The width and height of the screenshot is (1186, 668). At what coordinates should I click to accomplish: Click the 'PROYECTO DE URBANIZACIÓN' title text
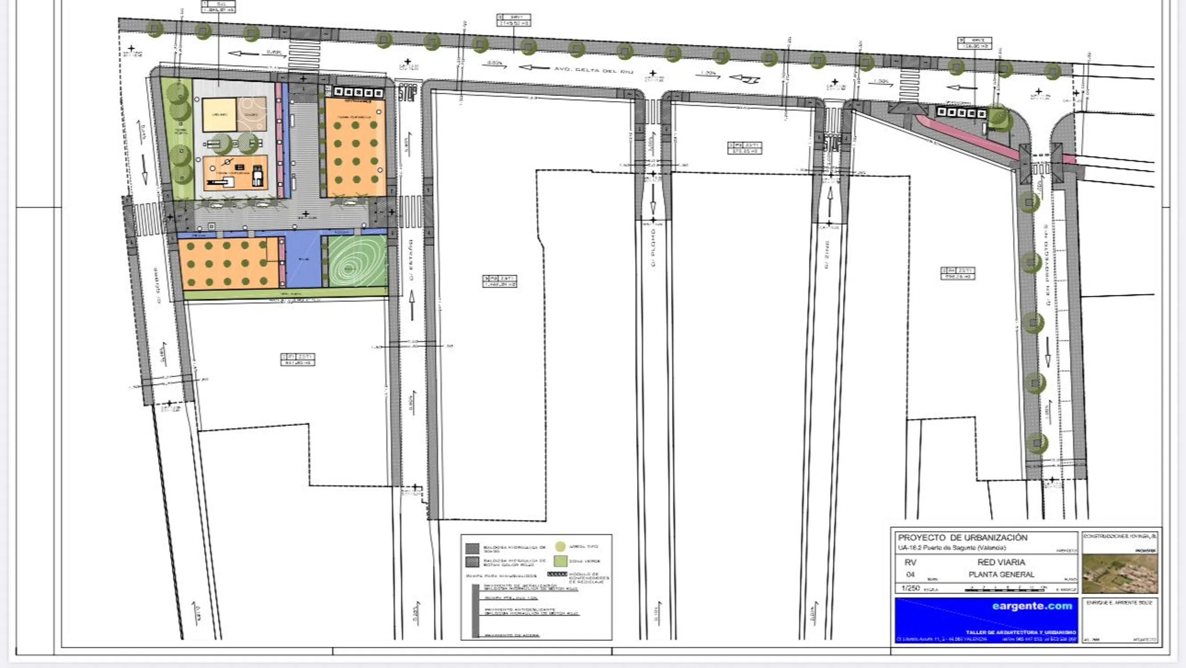pyautogui.click(x=962, y=538)
